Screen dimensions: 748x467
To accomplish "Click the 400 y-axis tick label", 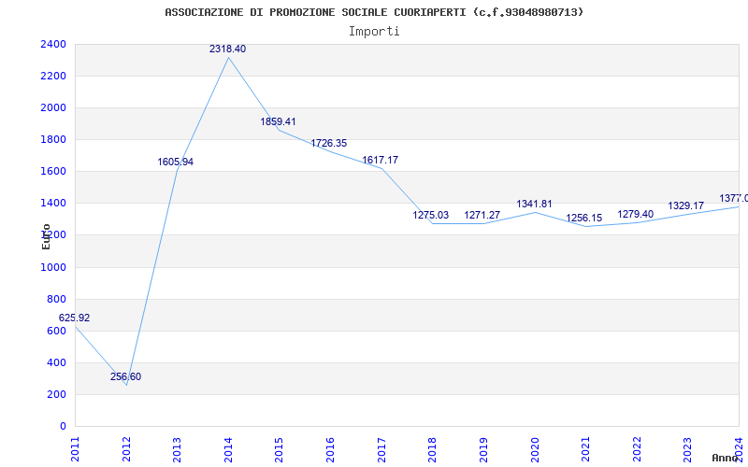I will tap(57, 362).
